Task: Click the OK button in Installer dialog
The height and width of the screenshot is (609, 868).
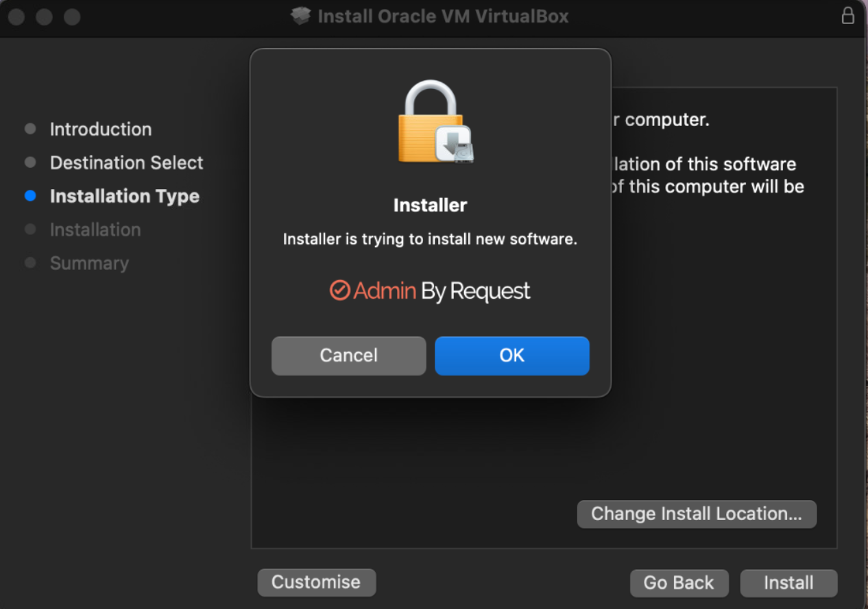Action: (x=511, y=356)
